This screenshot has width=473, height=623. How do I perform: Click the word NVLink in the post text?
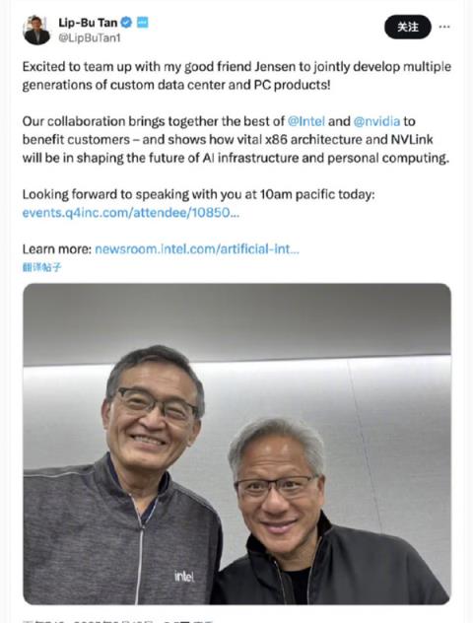412,139
